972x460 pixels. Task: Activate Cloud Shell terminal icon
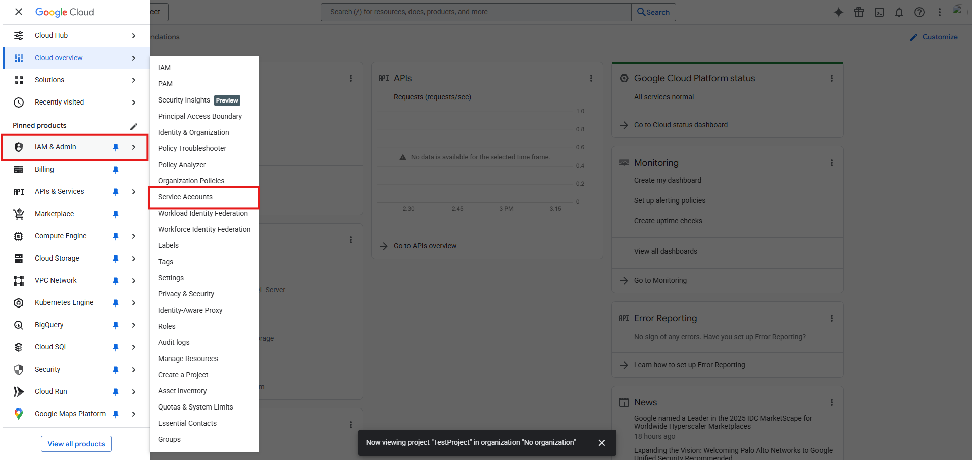tap(879, 12)
